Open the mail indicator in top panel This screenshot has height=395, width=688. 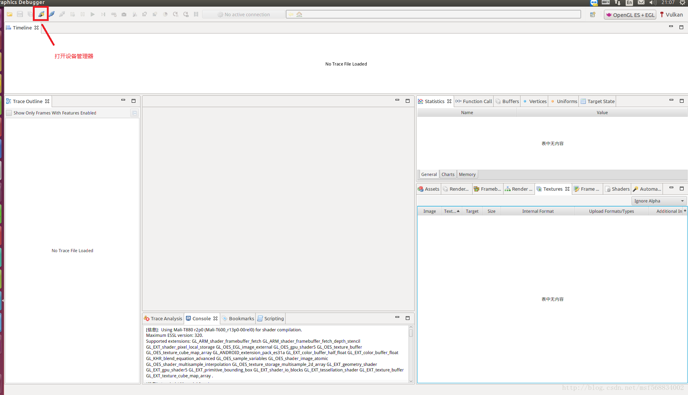point(641,3)
